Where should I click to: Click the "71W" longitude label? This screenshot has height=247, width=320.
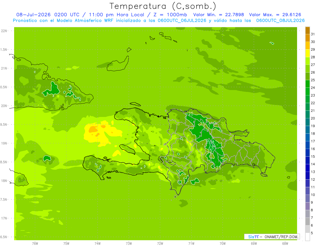point(191,243)
